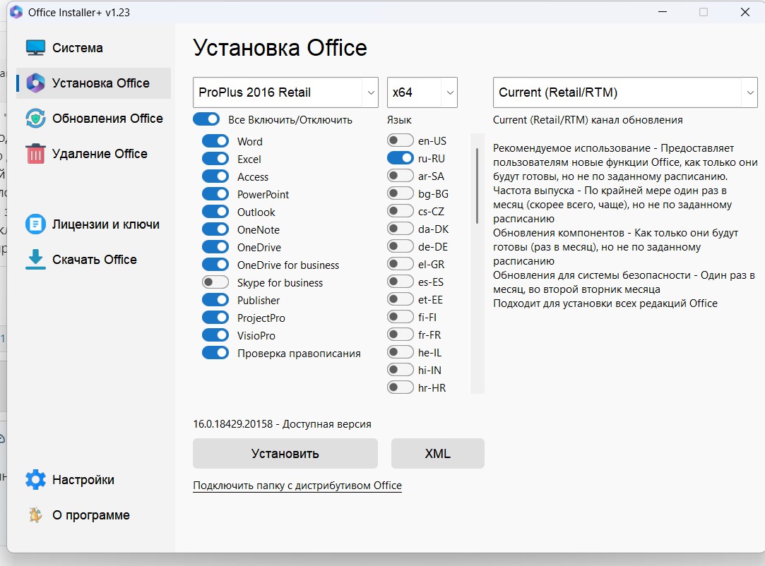Enable the bg-BG language switch
Image resolution: width=765 pixels, height=566 pixels.
pos(401,193)
